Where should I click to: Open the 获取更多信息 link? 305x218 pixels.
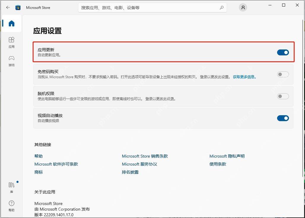(244, 77)
